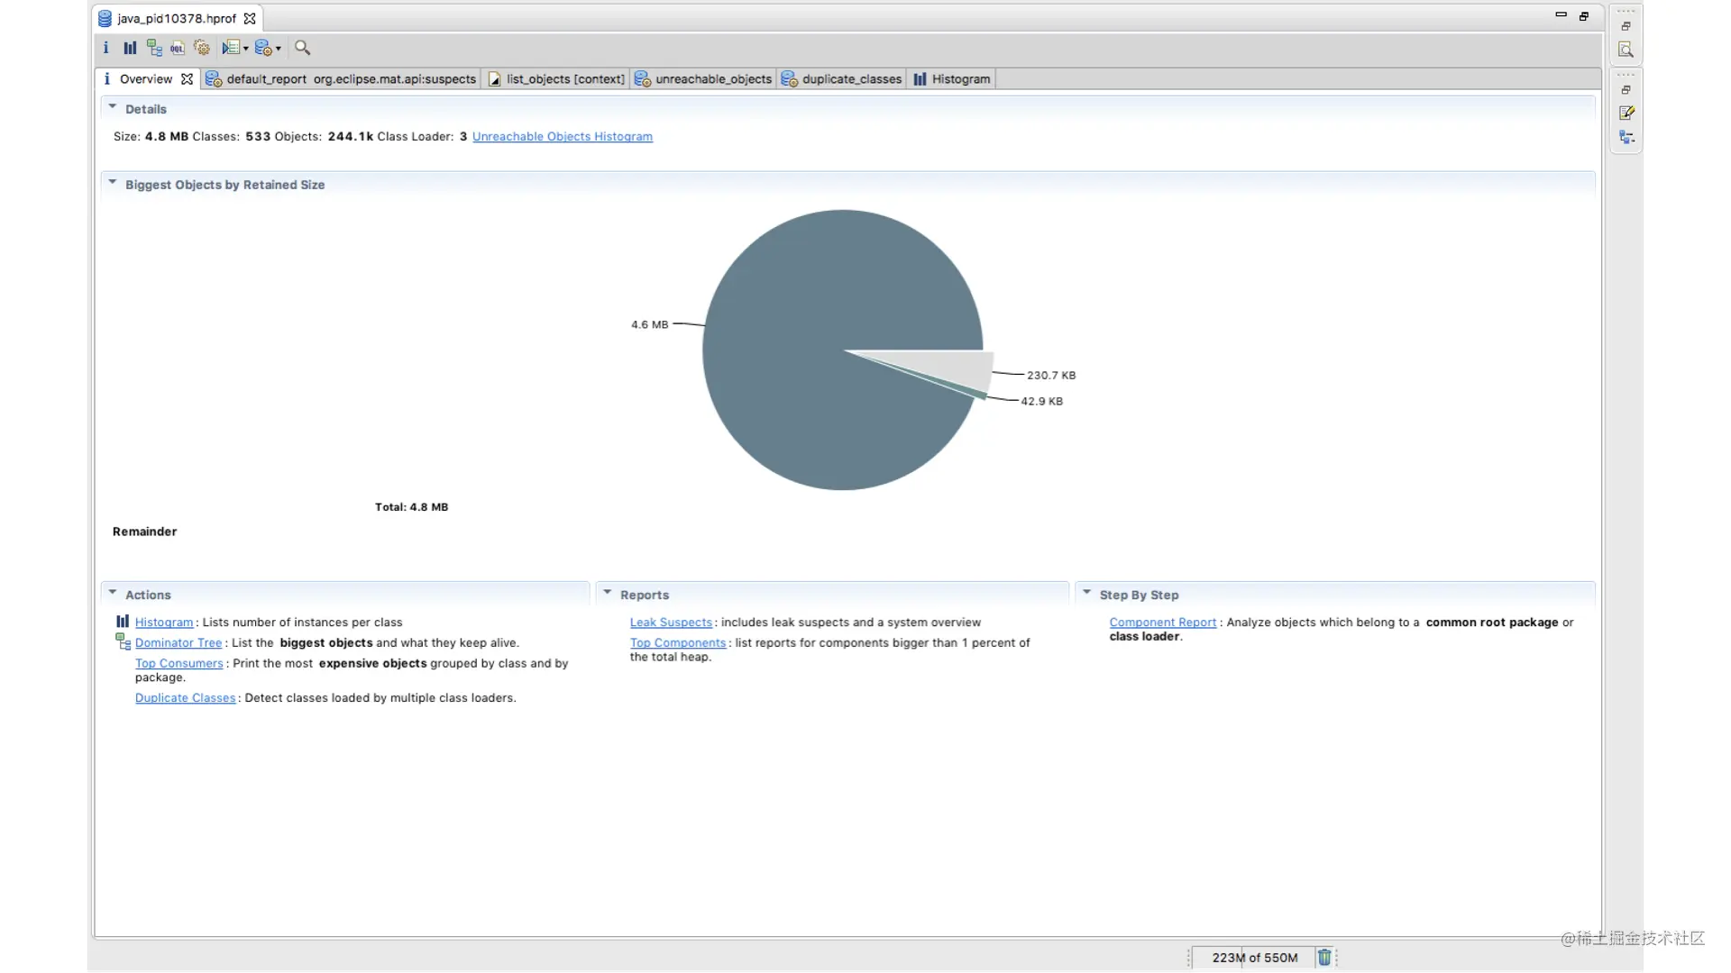The image size is (1731, 973).
Task: Switch to the Histogram tab
Action: tap(951, 79)
